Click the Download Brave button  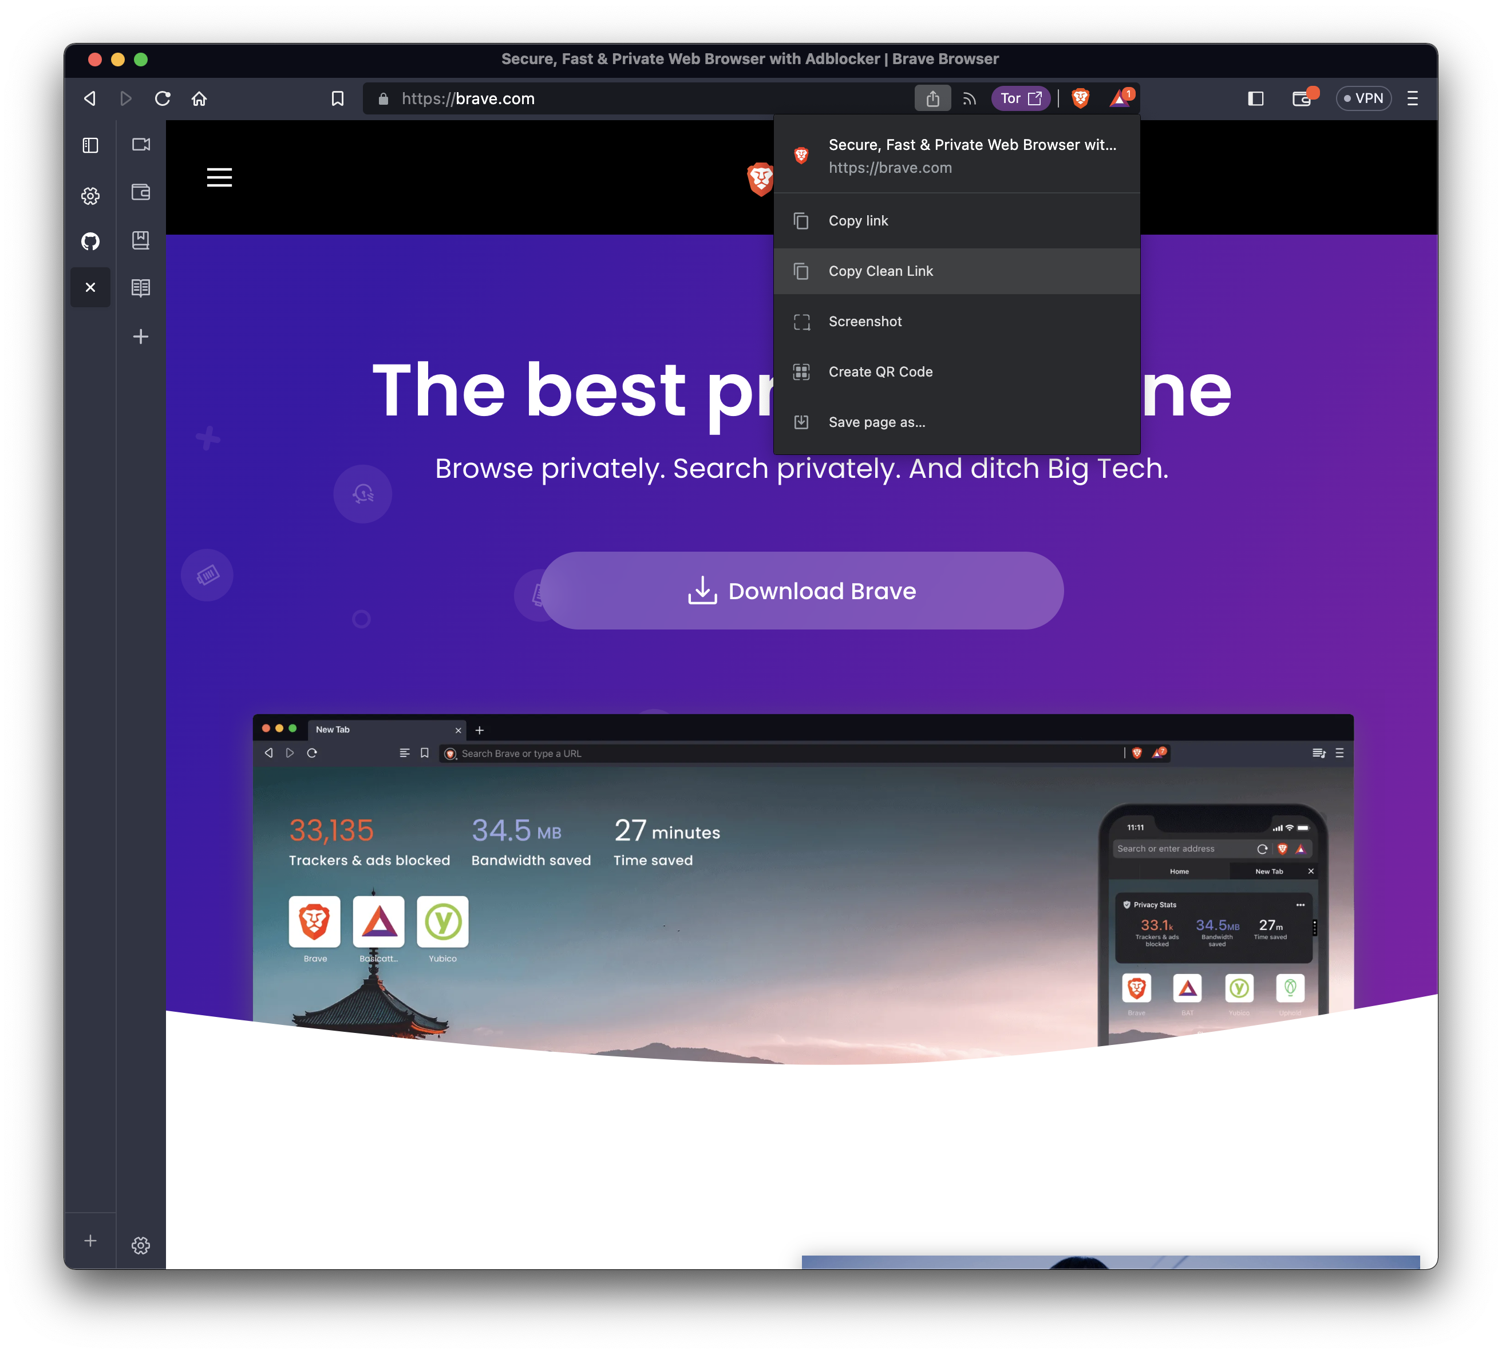click(801, 591)
